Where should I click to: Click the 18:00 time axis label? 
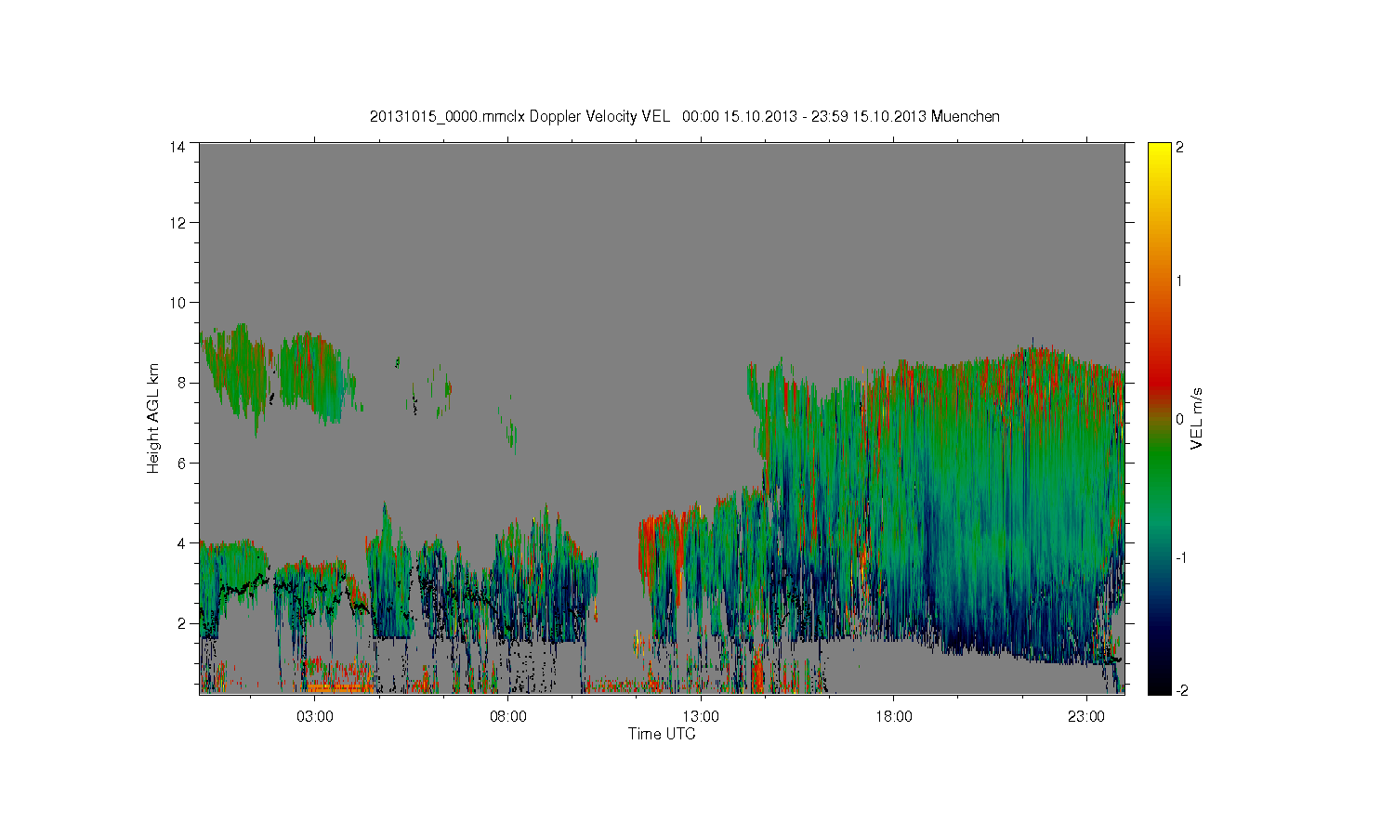(x=894, y=717)
